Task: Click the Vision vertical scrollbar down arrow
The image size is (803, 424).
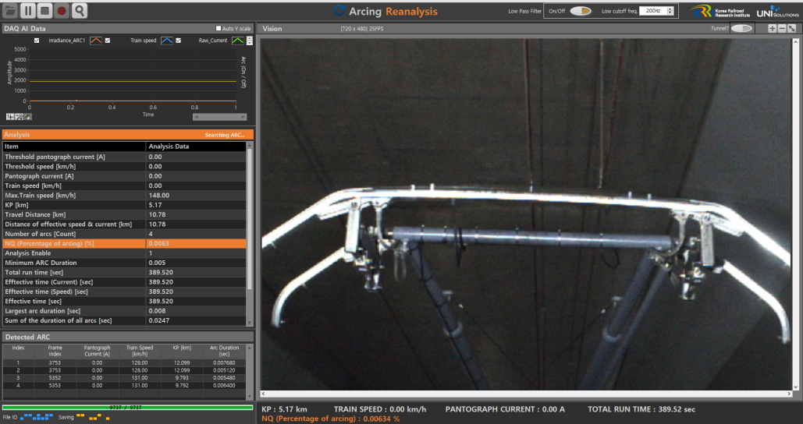Action: (796, 387)
